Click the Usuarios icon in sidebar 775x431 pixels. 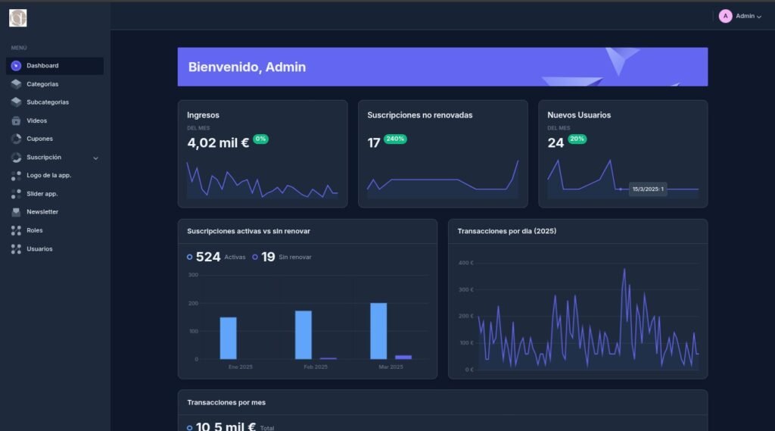click(x=16, y=248)
